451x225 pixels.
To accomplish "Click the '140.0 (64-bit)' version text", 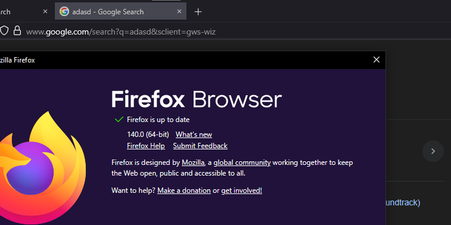I will pyautogui.click(x=148, y=135).
